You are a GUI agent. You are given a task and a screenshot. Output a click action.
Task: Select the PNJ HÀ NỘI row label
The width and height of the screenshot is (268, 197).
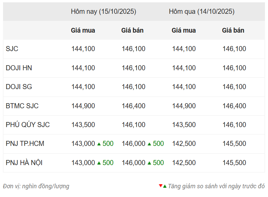pos(24,163)
